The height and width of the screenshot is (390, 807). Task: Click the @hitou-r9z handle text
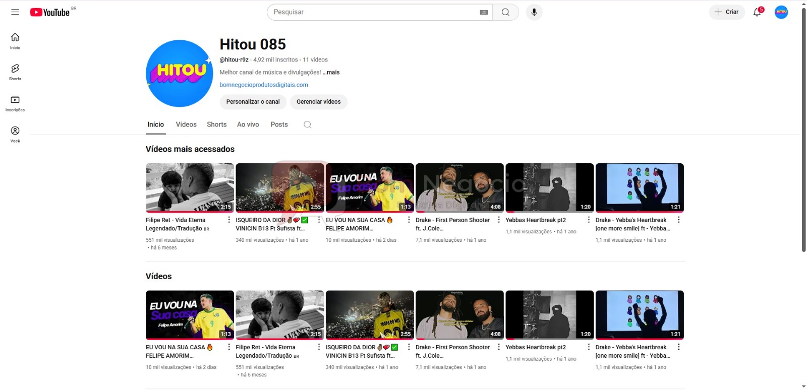click(x=234, y=59)
